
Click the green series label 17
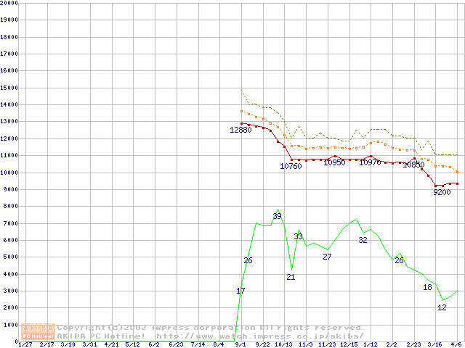[240, 291]
